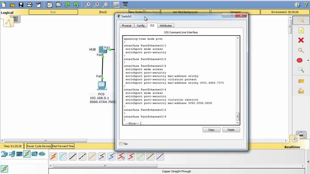Choose the purple USB cable
310x174 pixels.
pyautogui.click(x=160, y=157)
